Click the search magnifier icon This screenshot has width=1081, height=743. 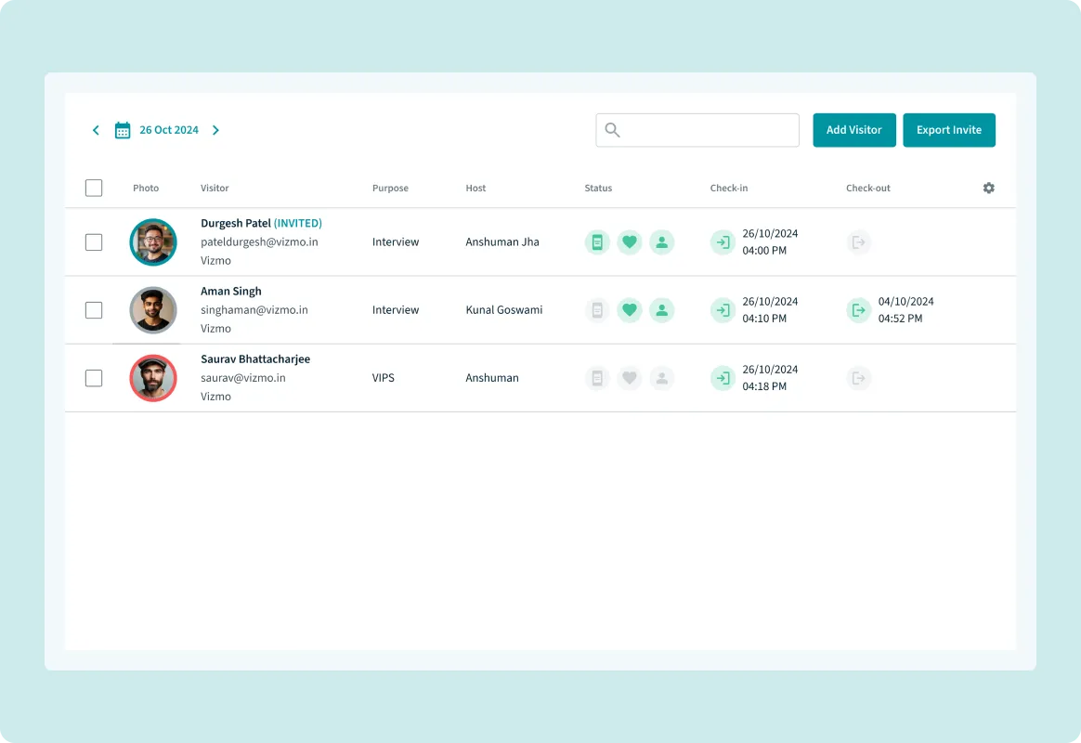pos(612,130)
